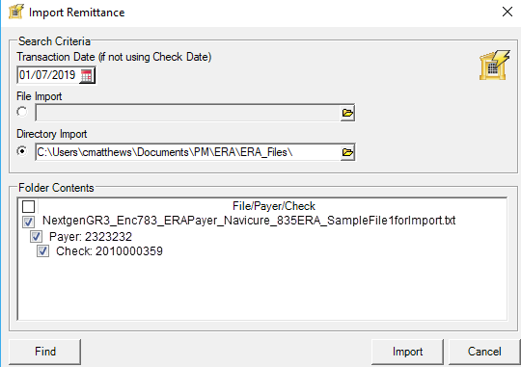Select the Directory Import radio button

click(22, 151)
